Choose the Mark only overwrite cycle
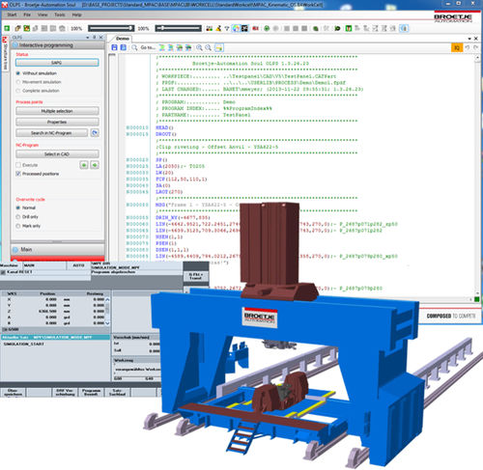The image size is (483, 470). 18,226
